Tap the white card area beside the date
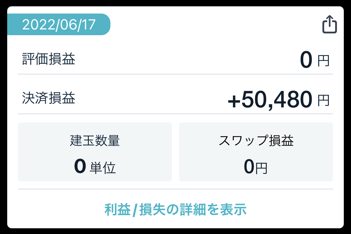 [x=215, y=24]
